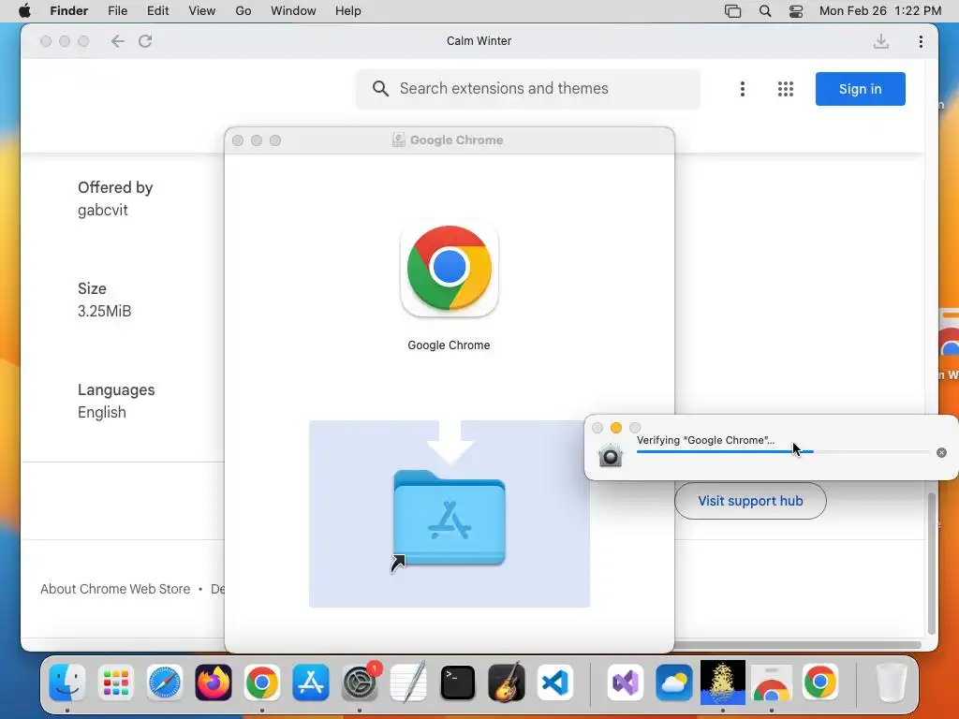Open the Edit menu

pos(157,11)
